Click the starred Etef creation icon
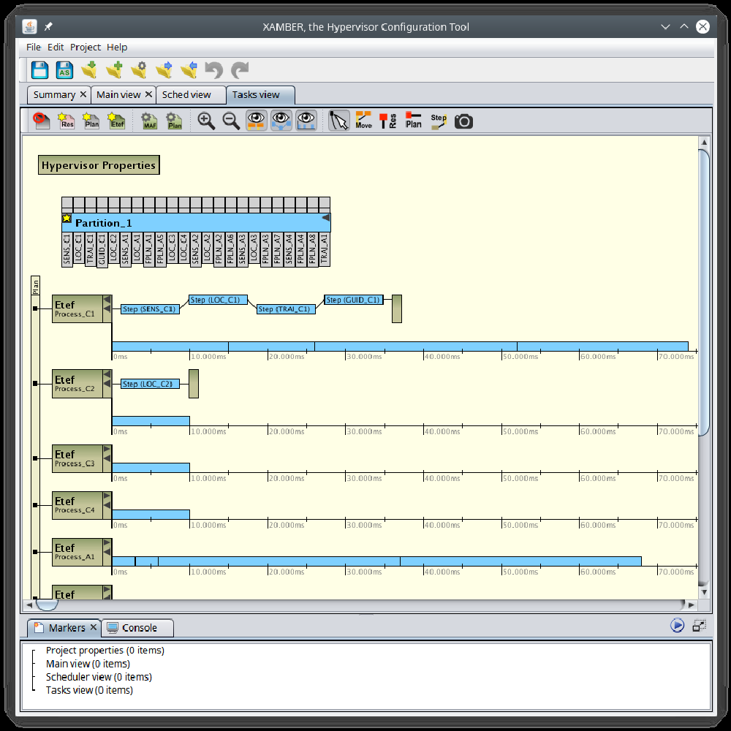This screenshot has height=731, width=731. pyautogui.click(x=116, y=121)
